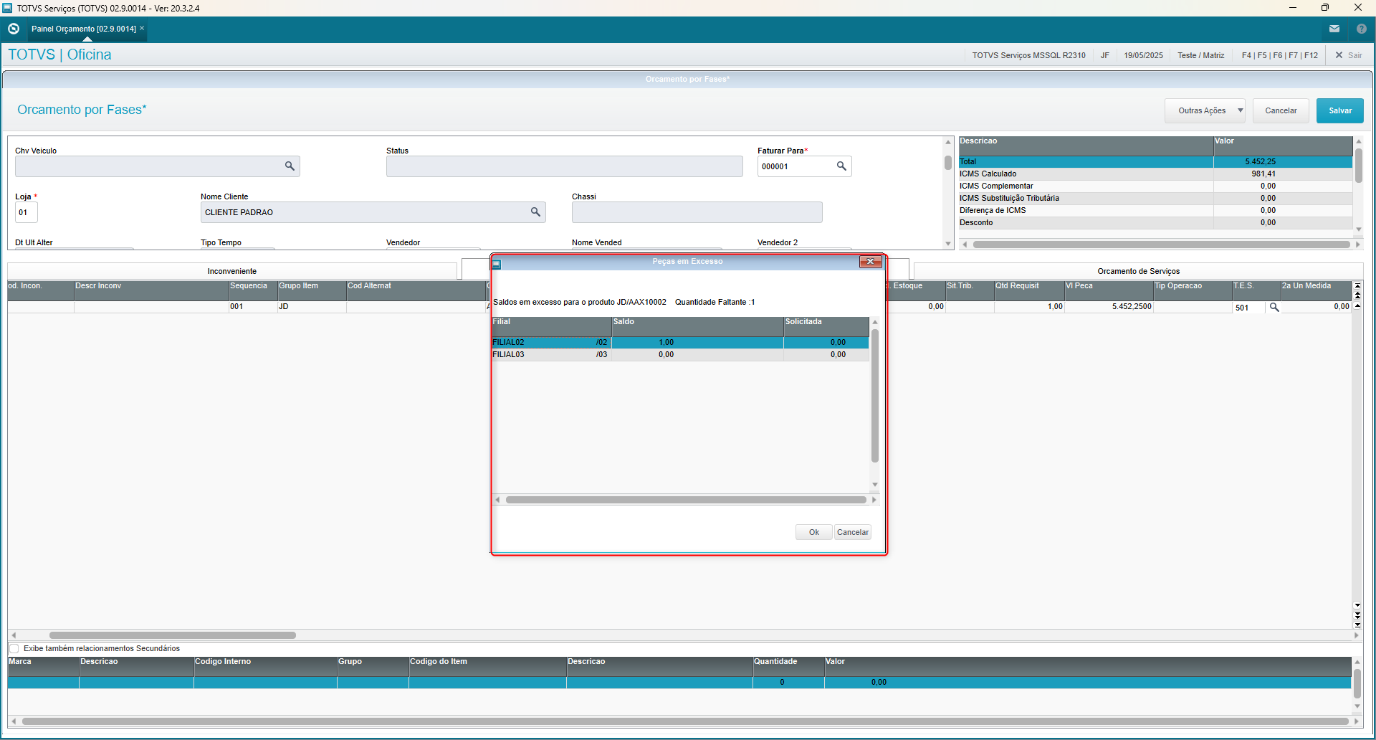Screen dimensions: 1376x740
Task: Click the Solicitada column header in dialog
Action: (826, 326)
